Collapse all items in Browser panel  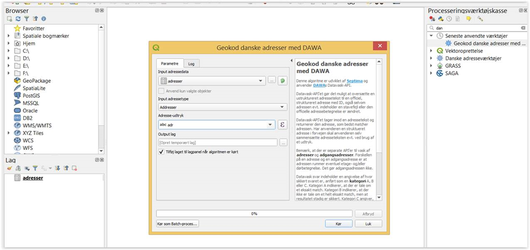coord(35,19)
